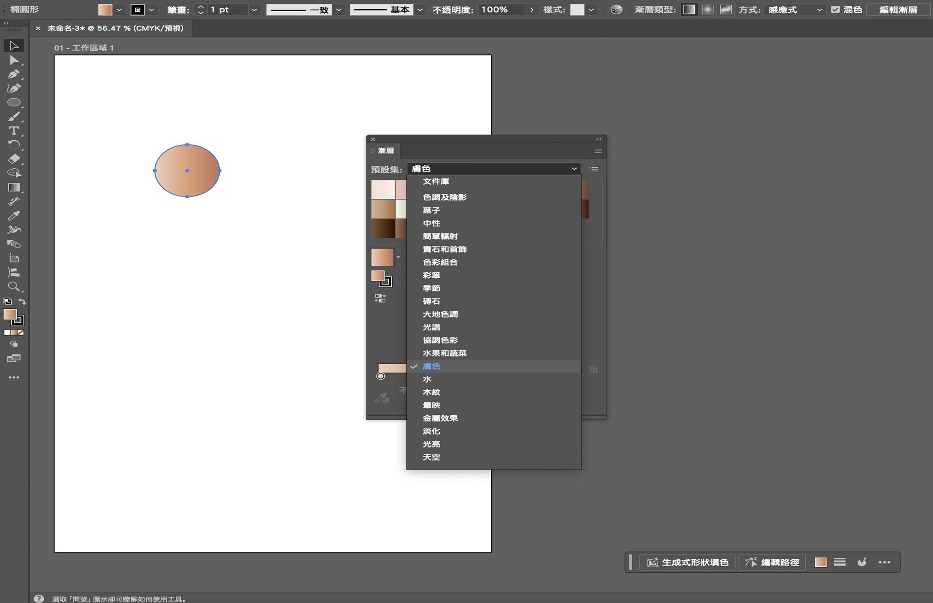This screenshot has height=603, width=933.
Task: Select the Paintbrush tool
Action: click(x=14, y=116)
